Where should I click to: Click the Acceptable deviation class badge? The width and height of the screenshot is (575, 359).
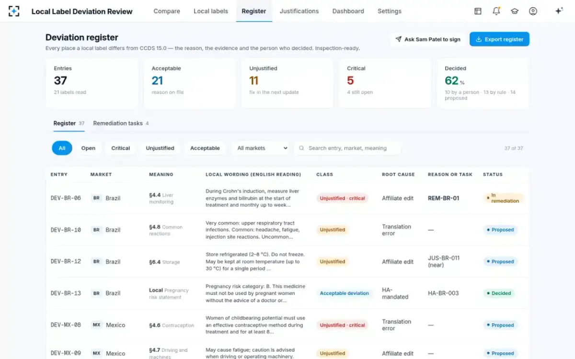[344, 293]
